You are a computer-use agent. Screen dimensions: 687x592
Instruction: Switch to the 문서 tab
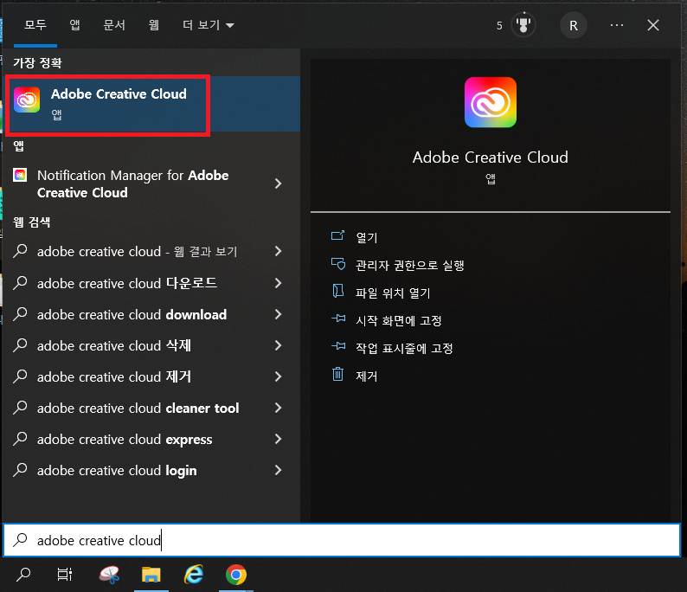click(x=114, y=25)
